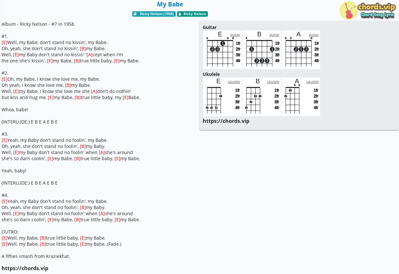The width and height of the screenshot is (399, 274).
Task: Click https://chords.vip below the ukulele diagrams
Action: (x=226, y=121)
